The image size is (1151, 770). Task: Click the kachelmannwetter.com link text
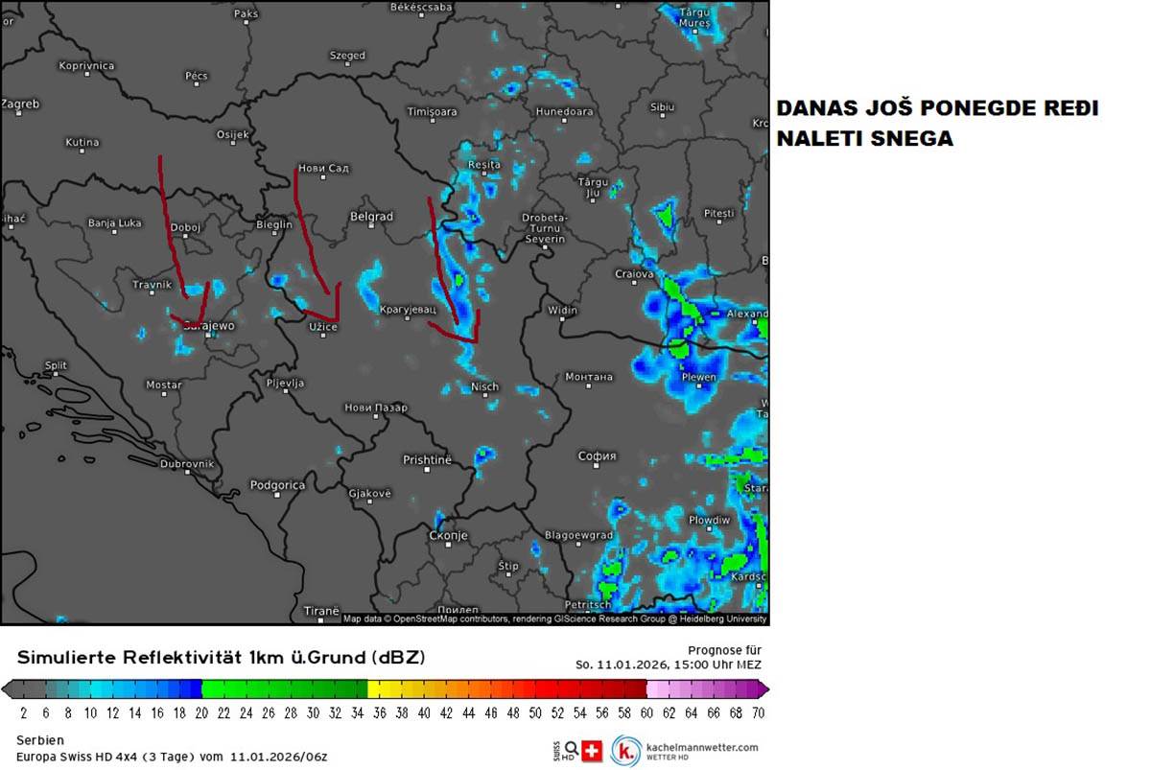pyautogui.click(x=701, y=747)
